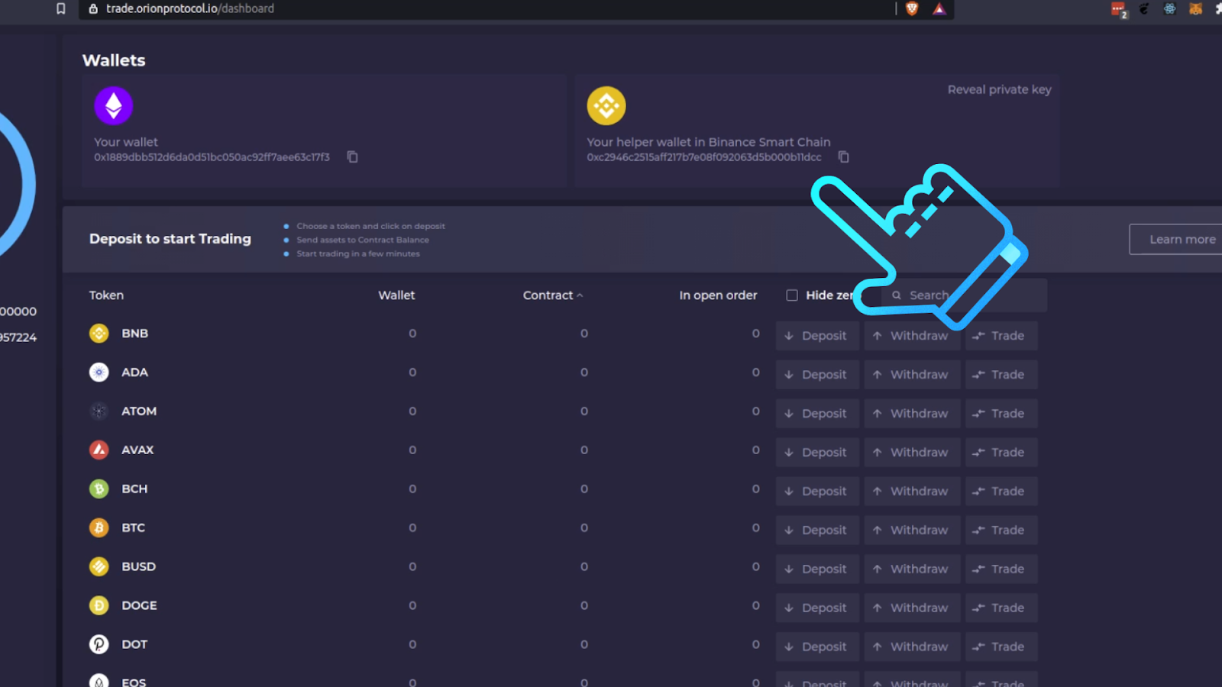Open the red extension with badge 2

pos(1119,10)
